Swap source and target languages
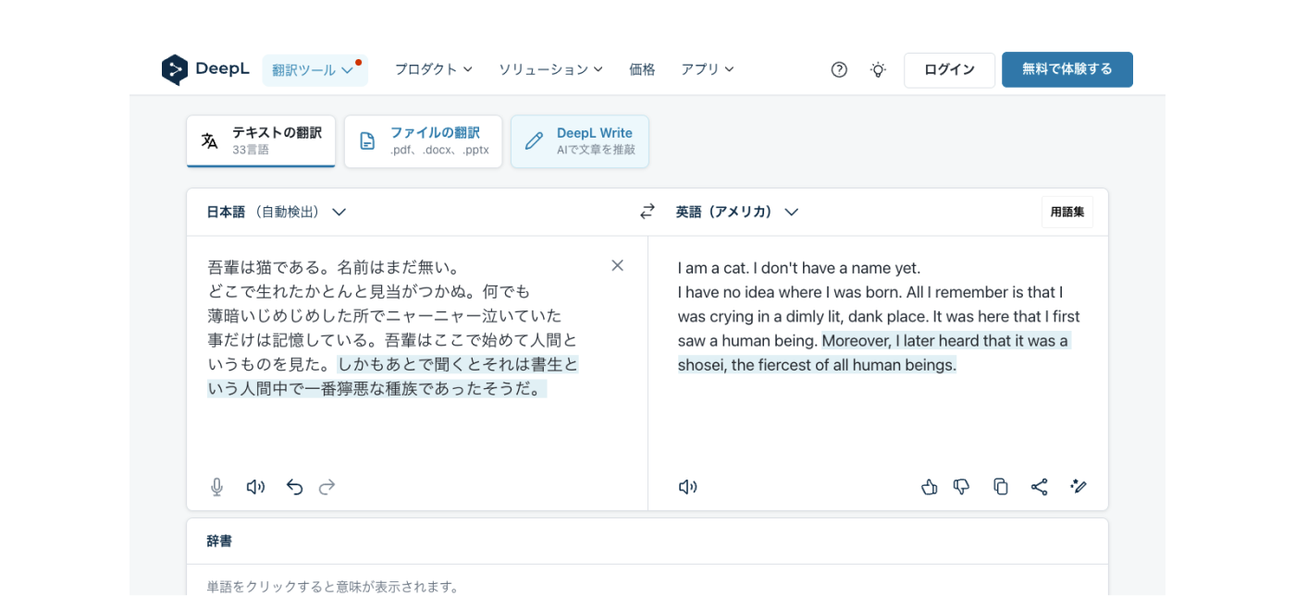Screen dimensions: 1295x596 click(x=647, y=212)
